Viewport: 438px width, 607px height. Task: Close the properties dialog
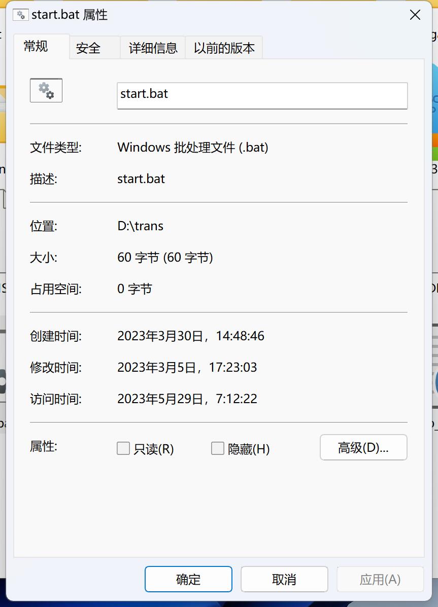coord(415,15)
